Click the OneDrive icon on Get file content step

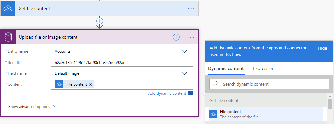coord(8,8)
